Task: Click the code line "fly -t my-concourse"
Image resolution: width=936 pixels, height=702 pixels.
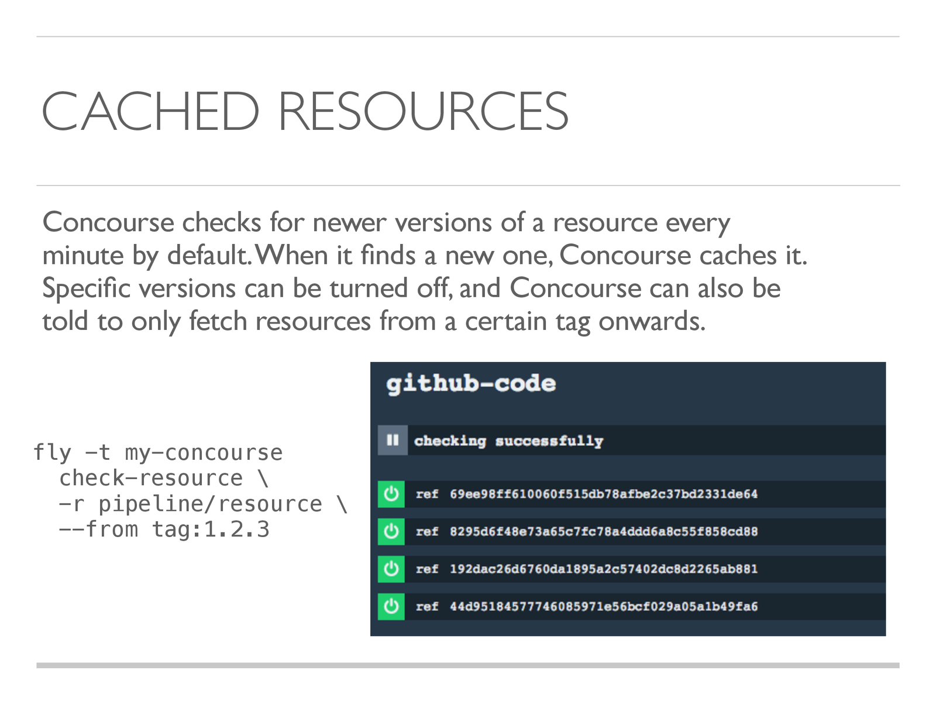Action: click(158, 453)
